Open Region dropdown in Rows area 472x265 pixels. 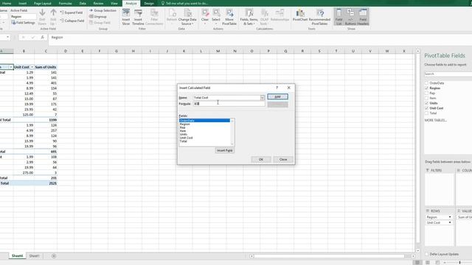[x=450, y=217]
